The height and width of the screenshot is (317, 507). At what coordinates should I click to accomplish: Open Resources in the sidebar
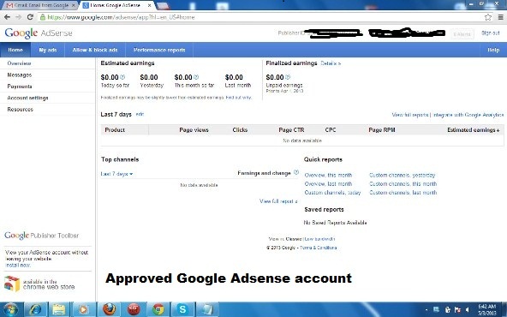point(20,110)
